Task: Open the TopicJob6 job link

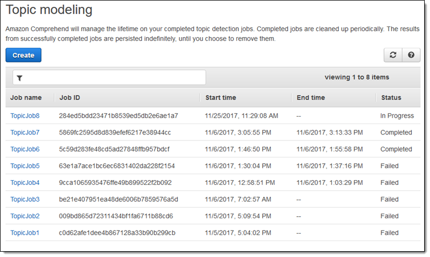Action: tap(25, 149)
